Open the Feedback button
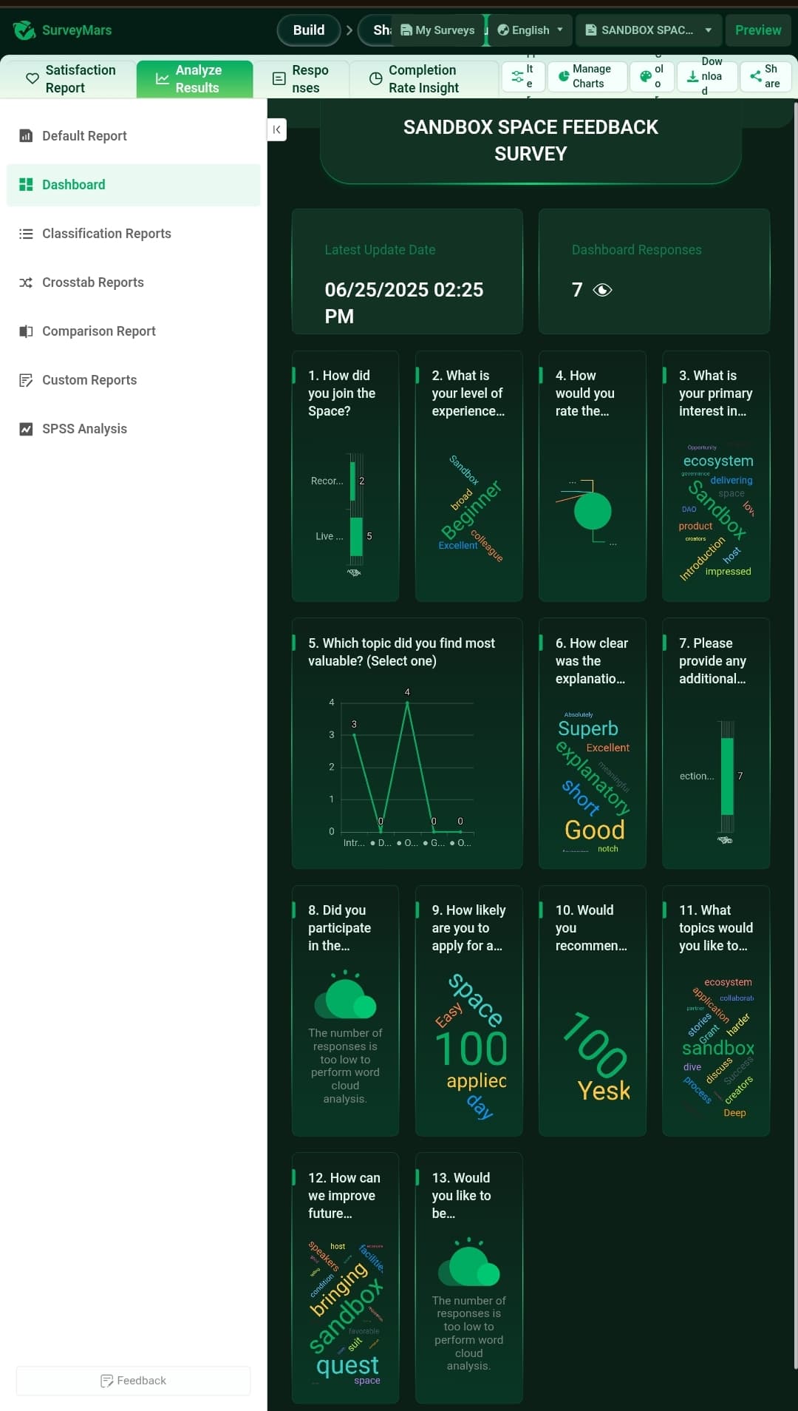Viewport: 798px width, 1411px height. click(134, 1381)
